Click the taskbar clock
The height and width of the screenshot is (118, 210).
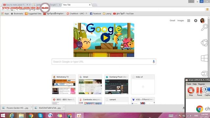coord(205,116)
